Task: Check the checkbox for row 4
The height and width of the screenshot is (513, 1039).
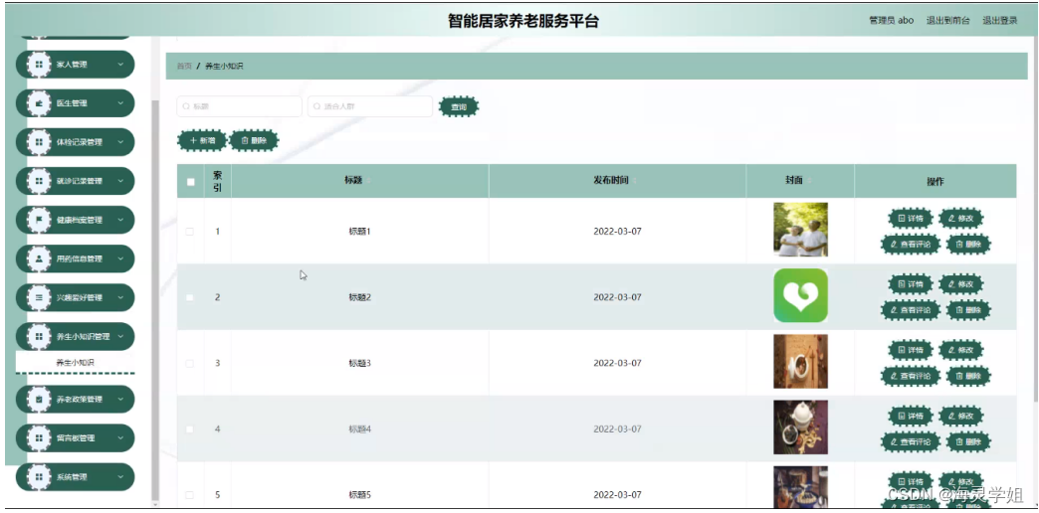Action: tap(190, 428)
